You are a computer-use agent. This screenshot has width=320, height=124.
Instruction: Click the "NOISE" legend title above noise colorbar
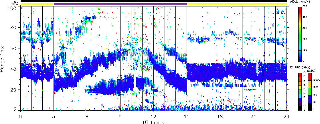[x=311, y=71]
